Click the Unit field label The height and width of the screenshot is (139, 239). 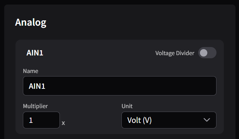[127, 106]
